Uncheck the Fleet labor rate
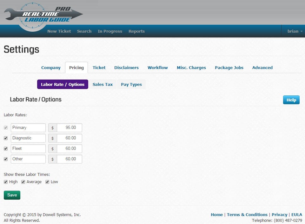The image size is (305, 224). [x=5, y=148]
